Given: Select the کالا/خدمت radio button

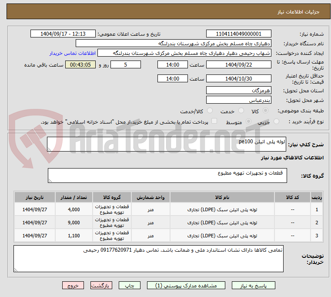Looking at the screenshot, I should [x=210, y=111].
